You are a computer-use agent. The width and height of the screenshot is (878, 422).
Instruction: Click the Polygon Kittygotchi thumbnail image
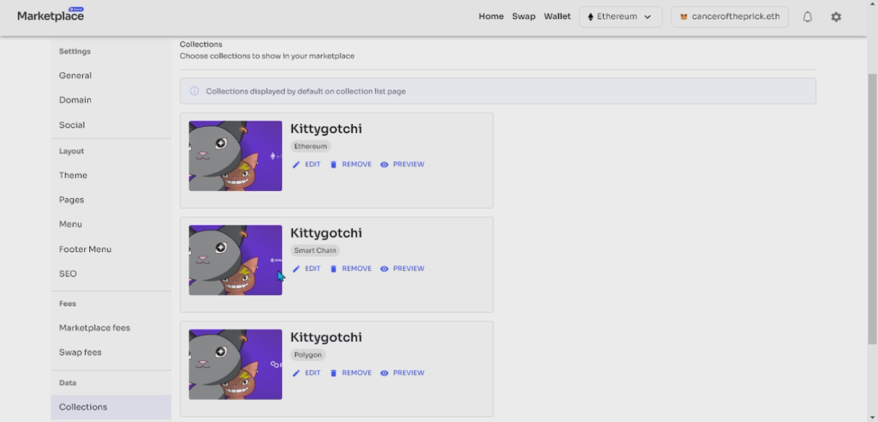(x=235, y=364)
